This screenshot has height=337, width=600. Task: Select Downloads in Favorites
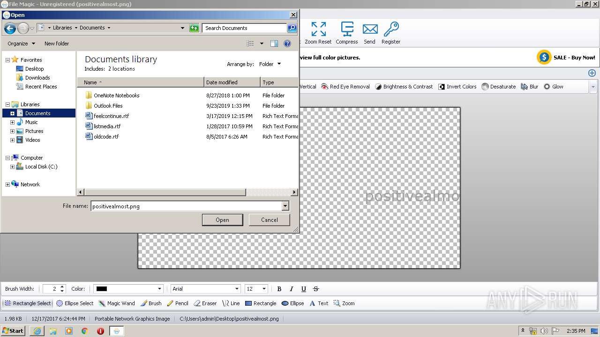point(37,78)
